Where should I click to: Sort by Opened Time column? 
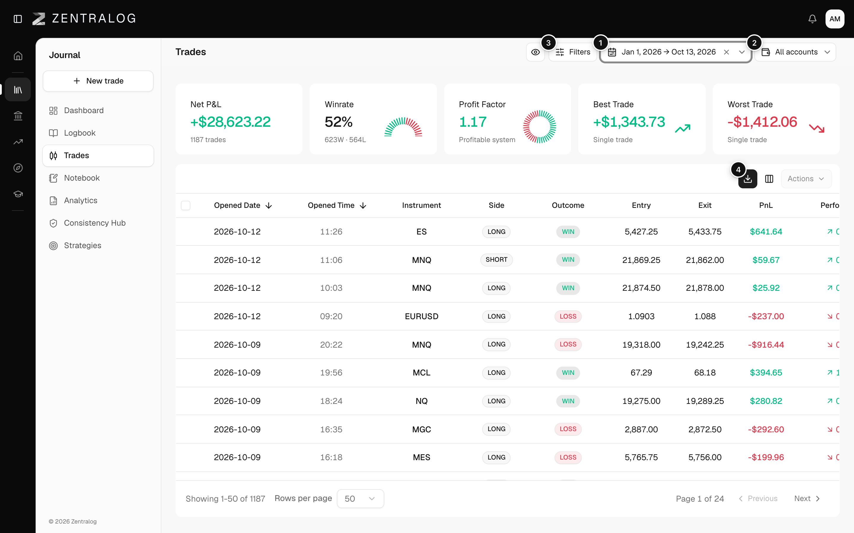(x=337, y=206)
